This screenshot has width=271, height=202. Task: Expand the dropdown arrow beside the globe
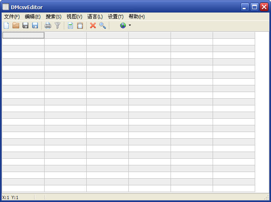(x=130, y=25)
